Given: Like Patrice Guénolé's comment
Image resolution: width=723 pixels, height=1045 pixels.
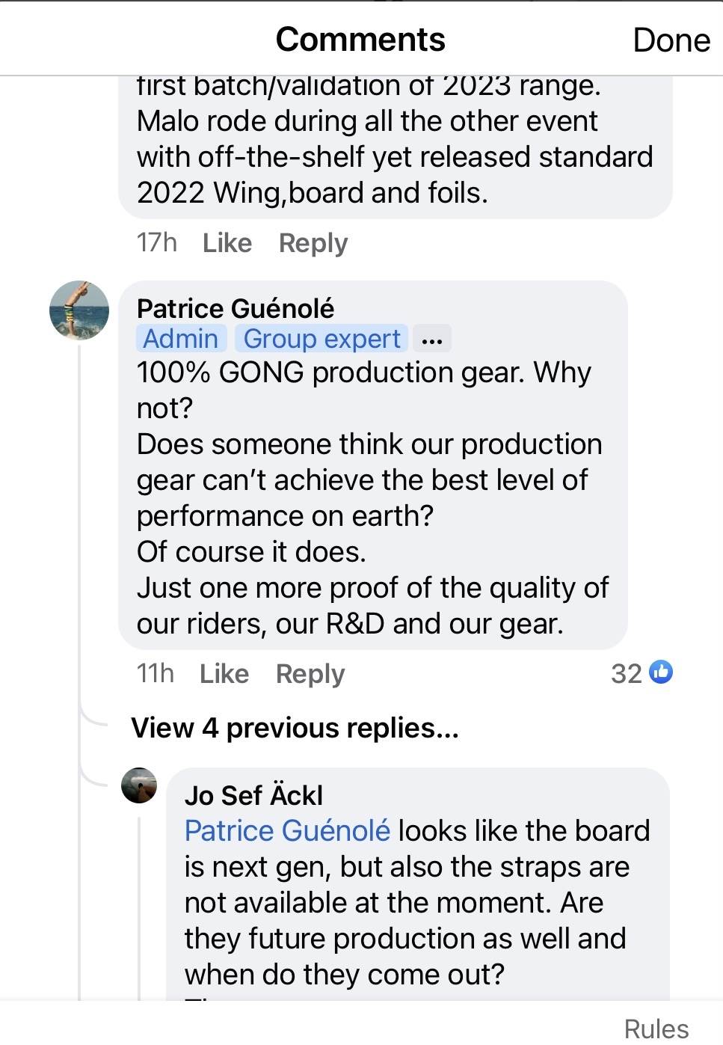Looking at the screenshot, I should pos(224,674).
